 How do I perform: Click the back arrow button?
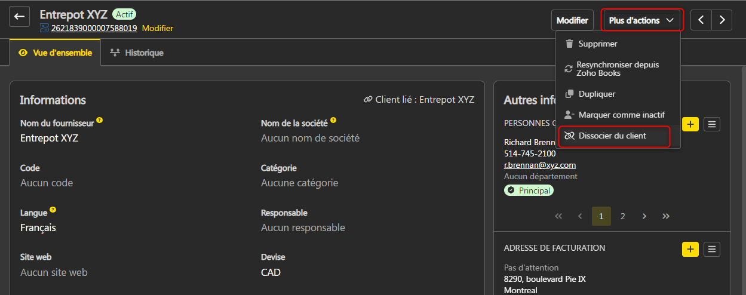(19, 17)
